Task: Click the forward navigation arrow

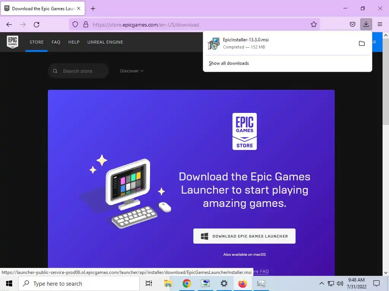Action: [23, 25]
